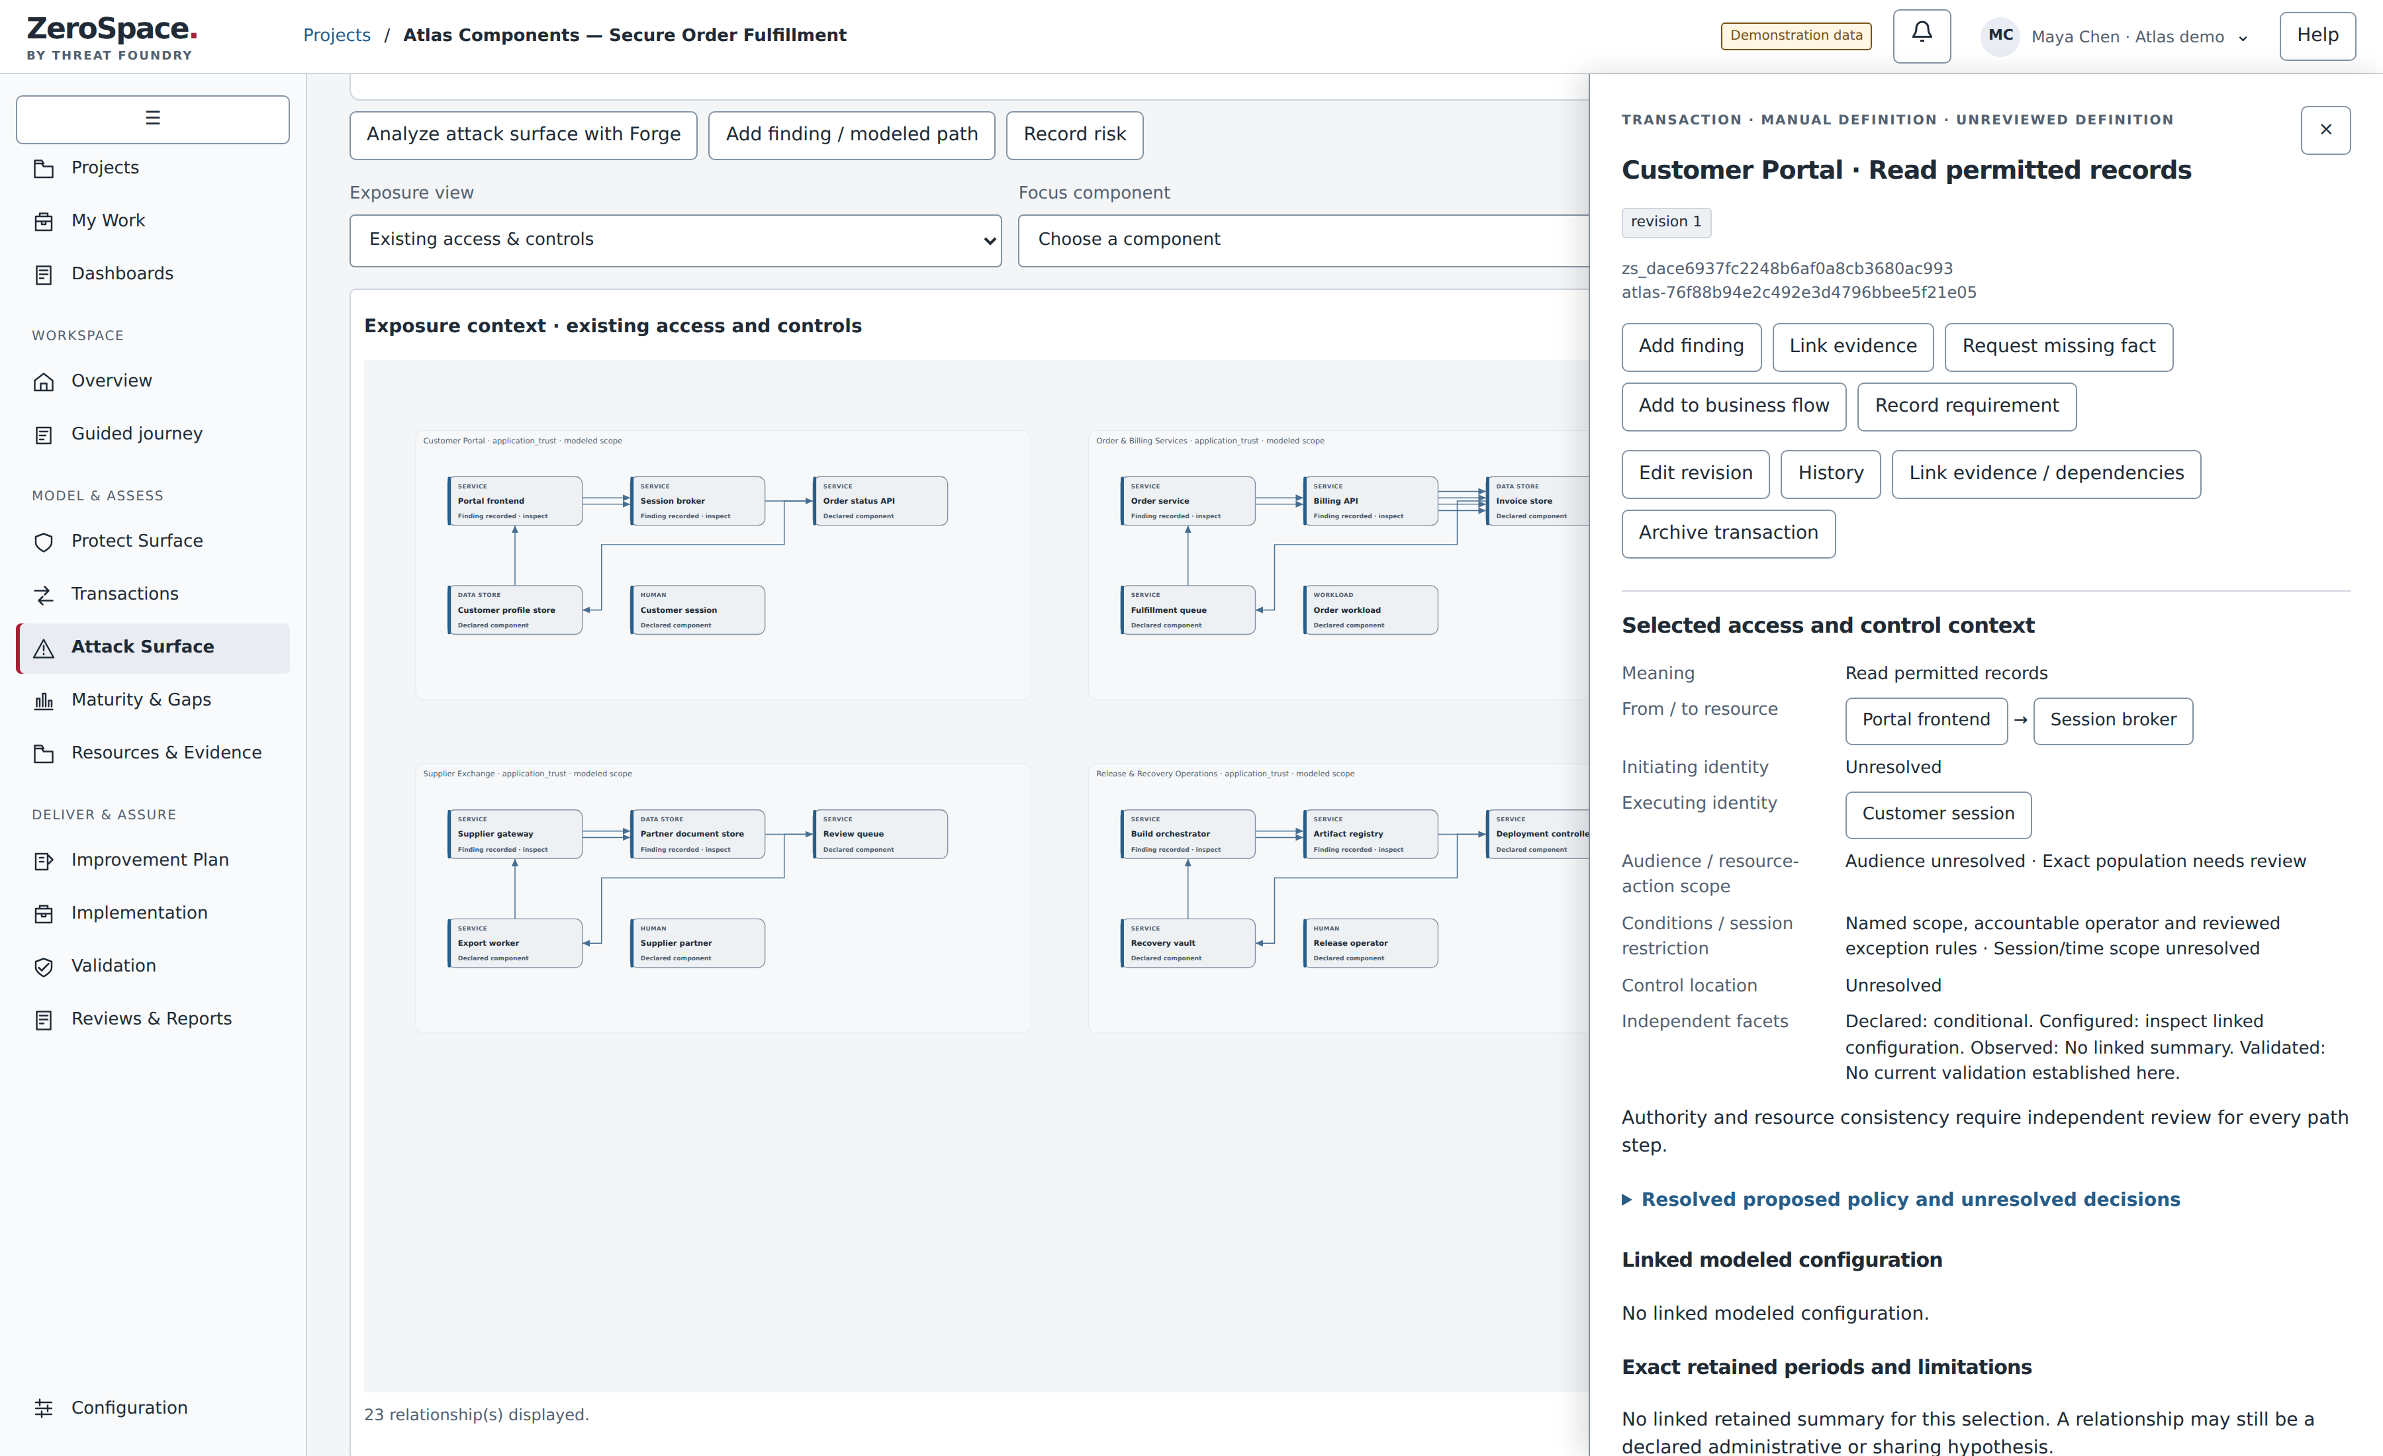Image resolution: width=2383 pixels, height=1456 pixels.
Task: Click Link evidence / dependencies
Action: [2045, 474]
